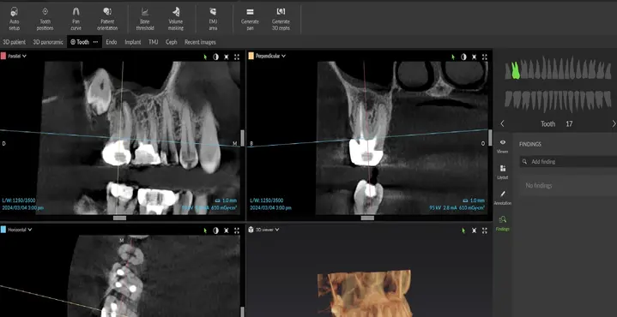The height and width of the screenshot is (317, 617).
Task: Adjust the Bone threshold tool
Action: click(x=145, y=19)
